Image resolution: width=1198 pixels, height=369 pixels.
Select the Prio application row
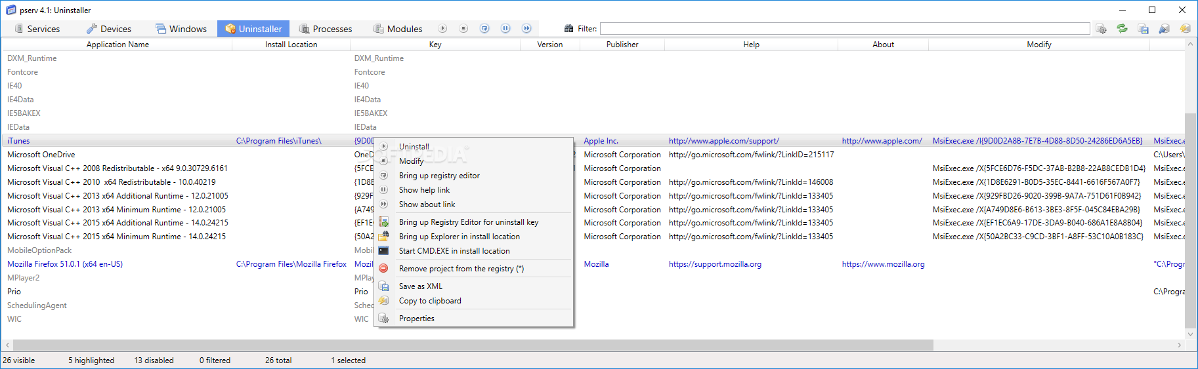pyautogui.click(x=594, y=292)
